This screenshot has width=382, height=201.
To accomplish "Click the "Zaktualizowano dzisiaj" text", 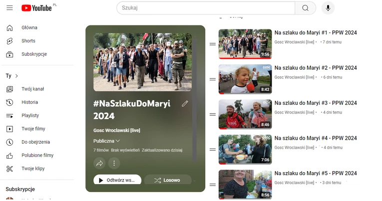I will pyautogui.click(x=162, y=150).
